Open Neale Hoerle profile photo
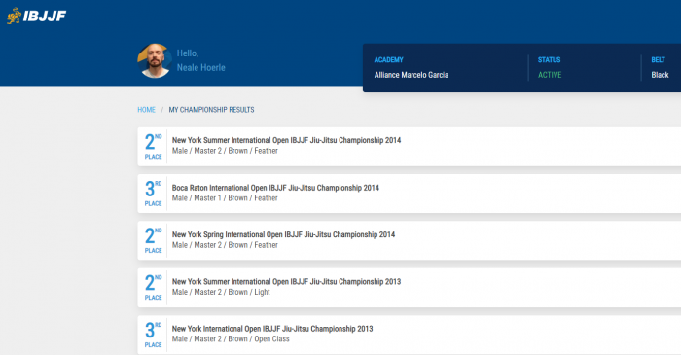 [154, 60]
